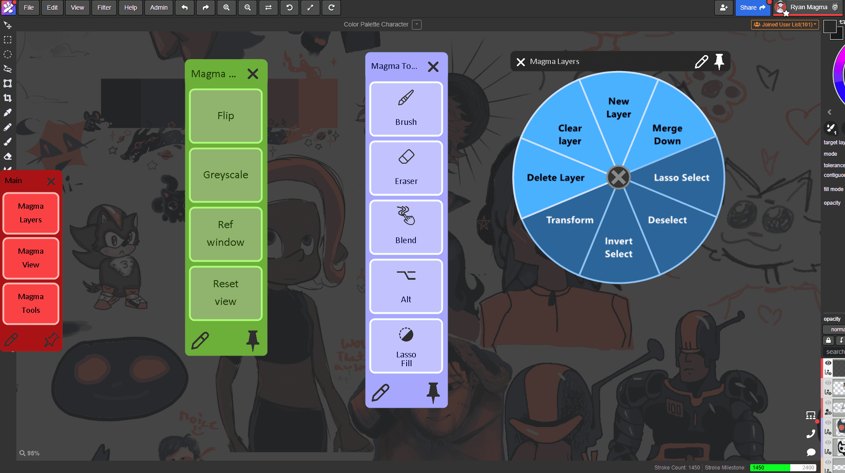The height and width of the screenshot is (473, 845).
Task: Click Greyscale in the green panel
Action: point(226,175)
